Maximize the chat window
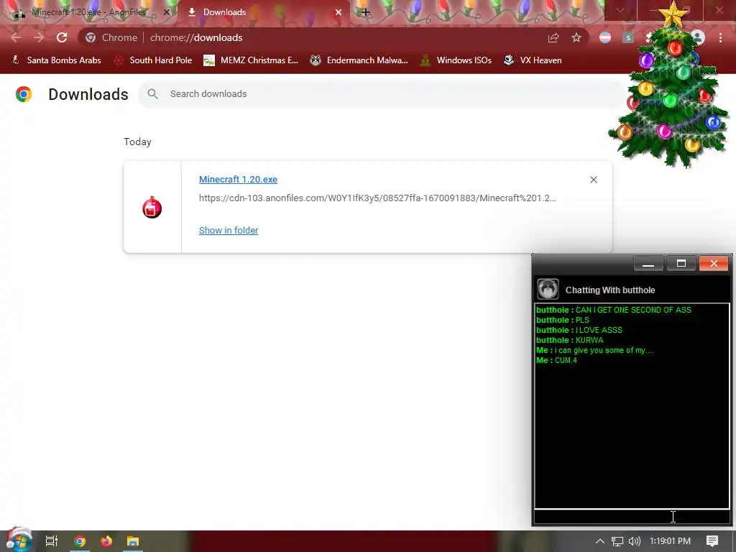This screenshot has height=552, width=736. (x=681, y=264)
